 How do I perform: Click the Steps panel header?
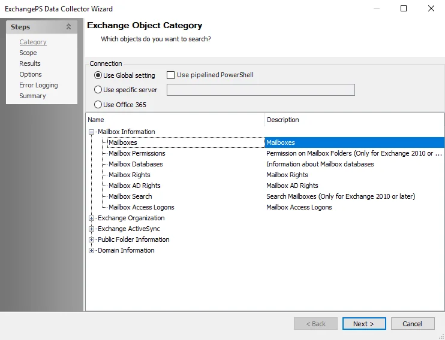point(41,27)
